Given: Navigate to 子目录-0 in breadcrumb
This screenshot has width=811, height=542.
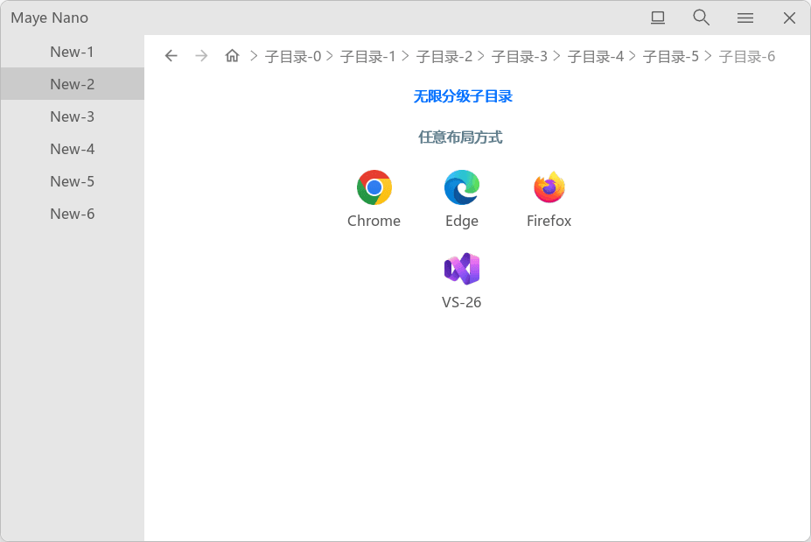Looking at the screenshot, I should 293,56.
